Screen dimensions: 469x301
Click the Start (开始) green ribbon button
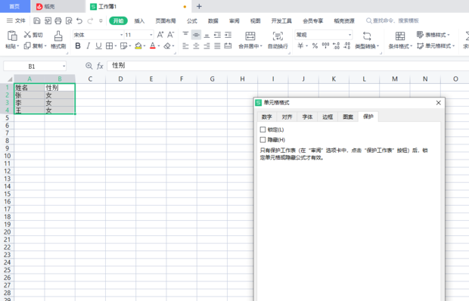tap(119, 20)
